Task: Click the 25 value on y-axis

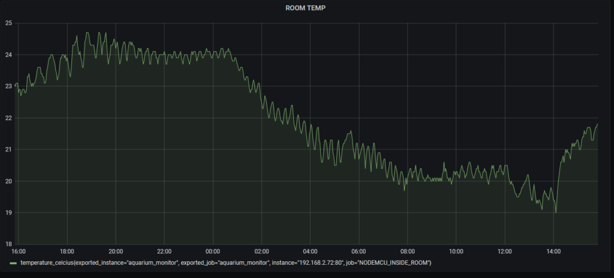Action: 8,23
